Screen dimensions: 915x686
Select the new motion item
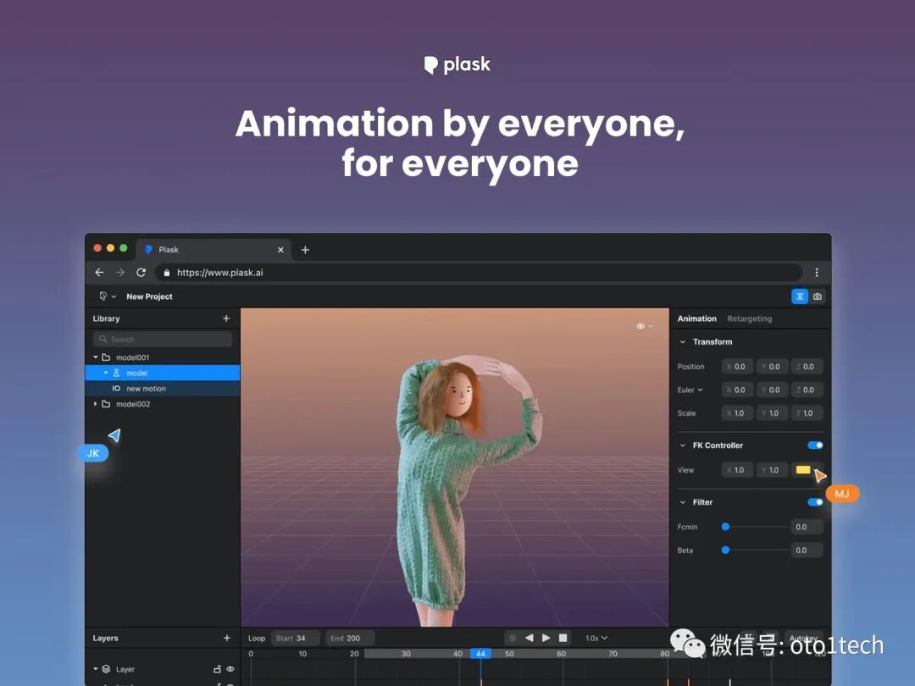[x=162, y=389]
